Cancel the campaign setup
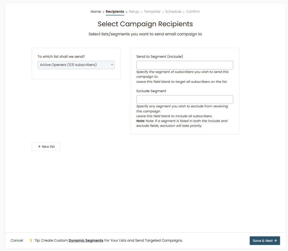 click(x=17, y=240)
